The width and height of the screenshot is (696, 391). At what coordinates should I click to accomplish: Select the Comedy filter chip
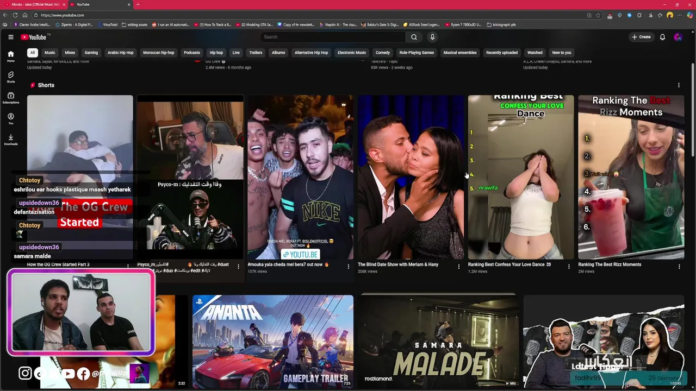pos(383,53)
